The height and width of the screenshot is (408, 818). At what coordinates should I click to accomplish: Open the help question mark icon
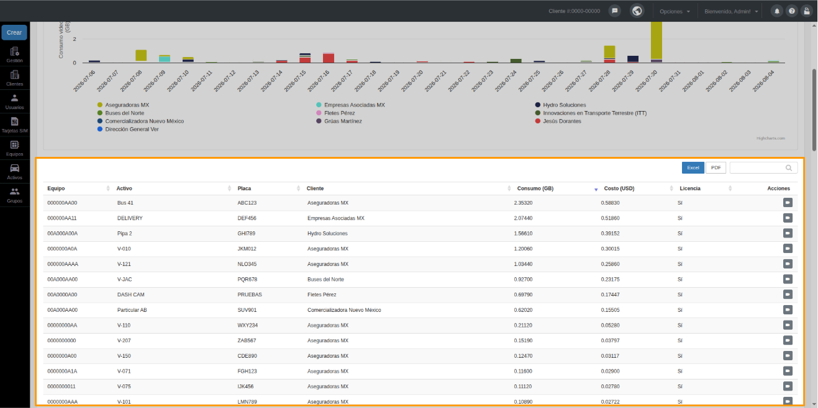792,11
